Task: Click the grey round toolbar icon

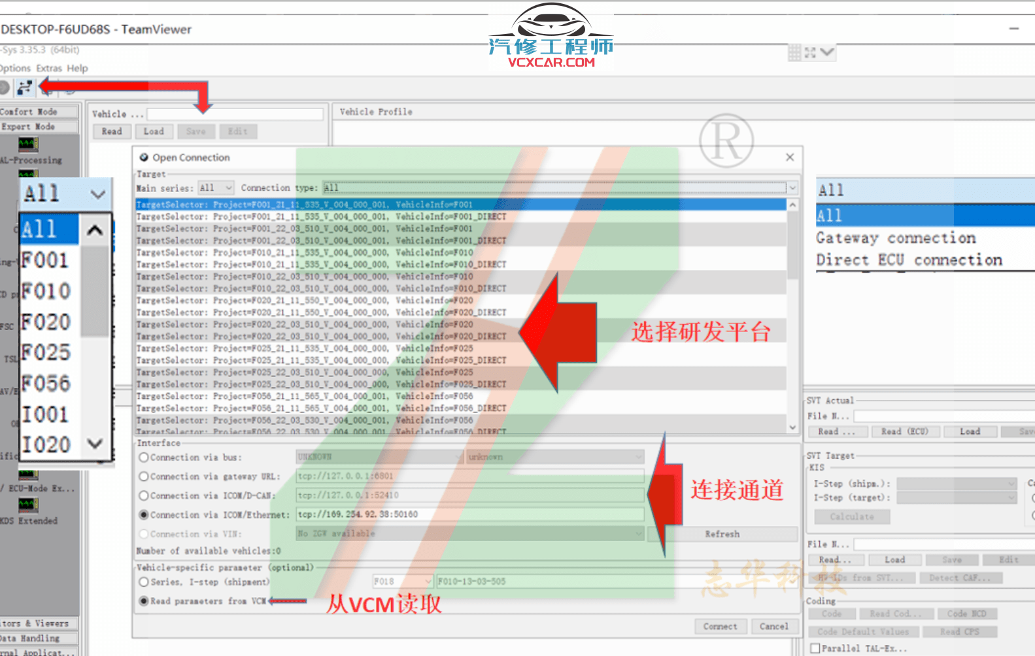Action: [x=4, y=87]
